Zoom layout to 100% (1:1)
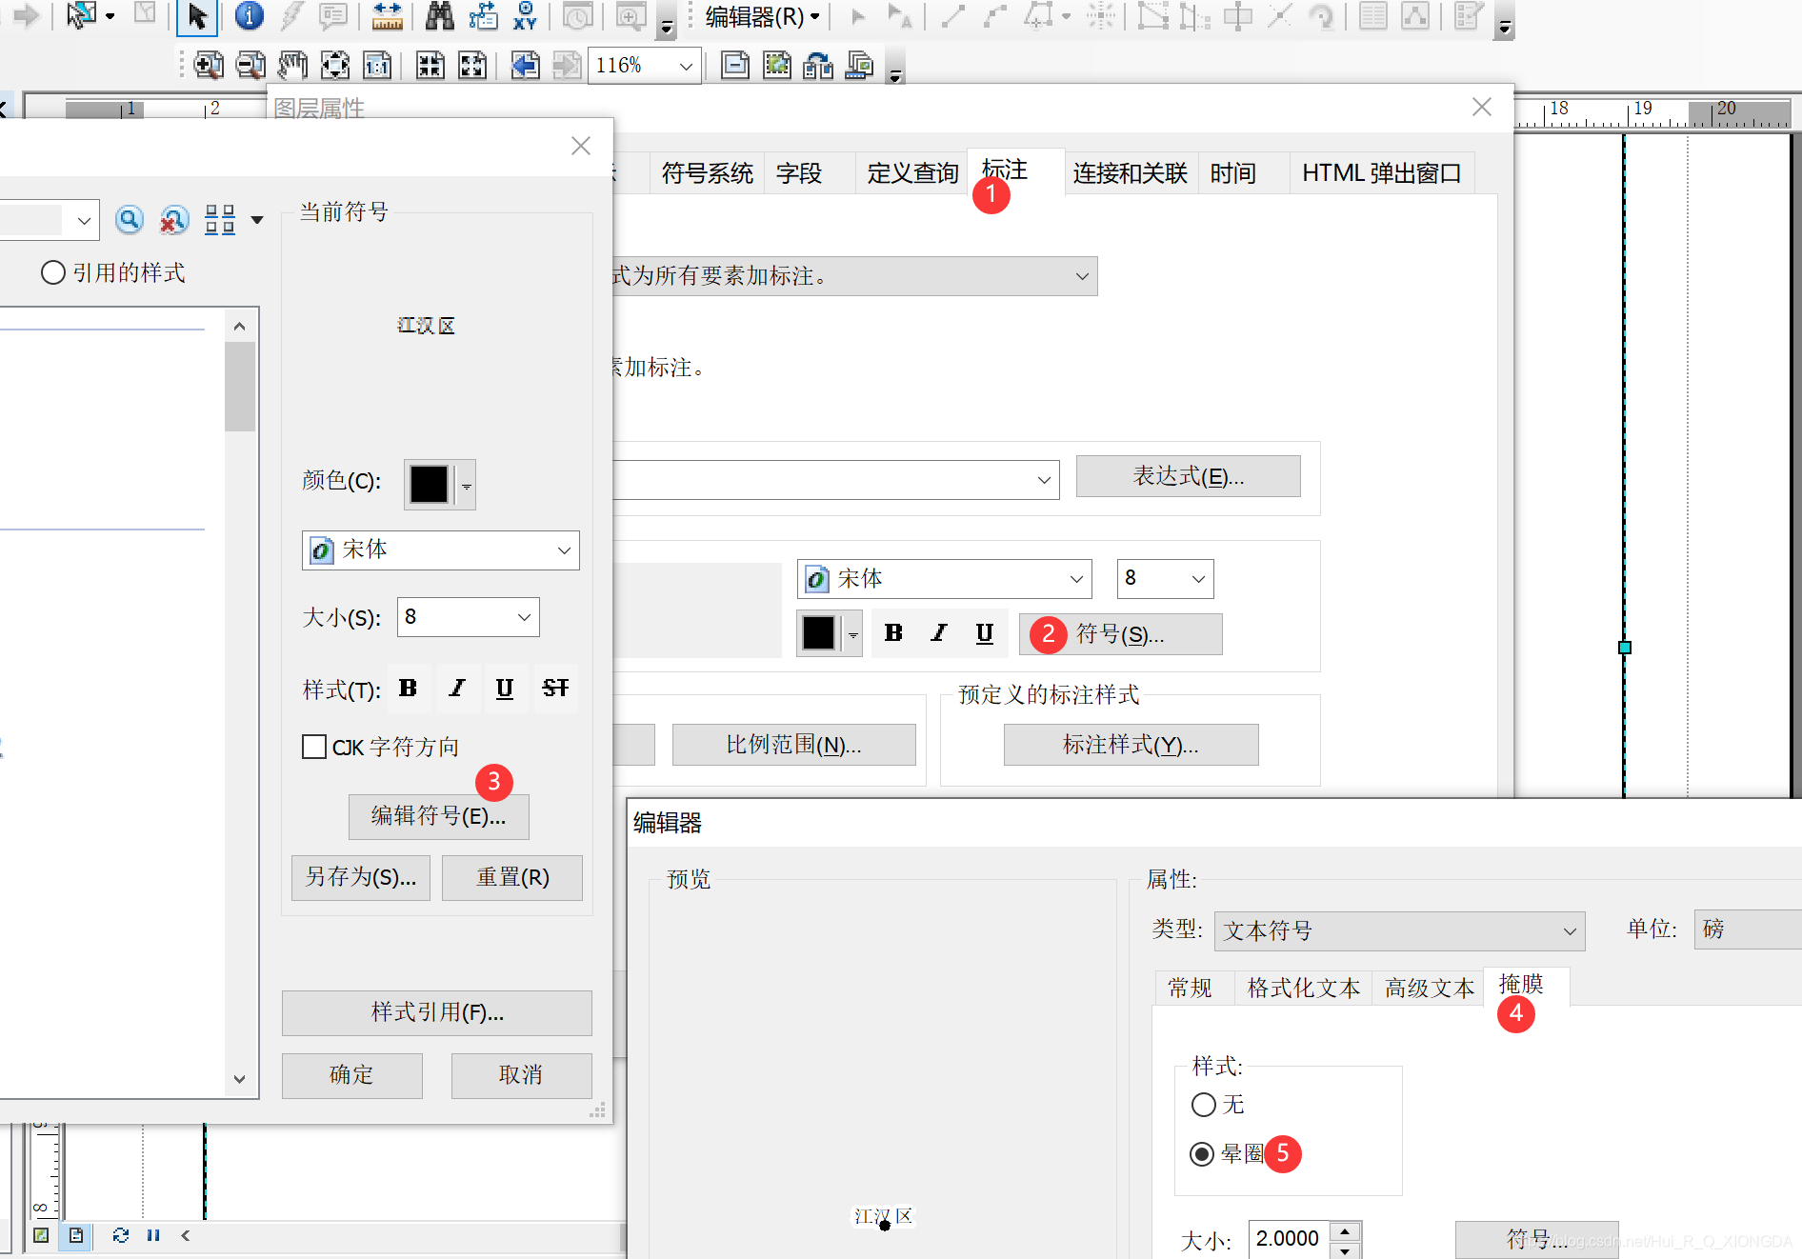 (377, 66)
